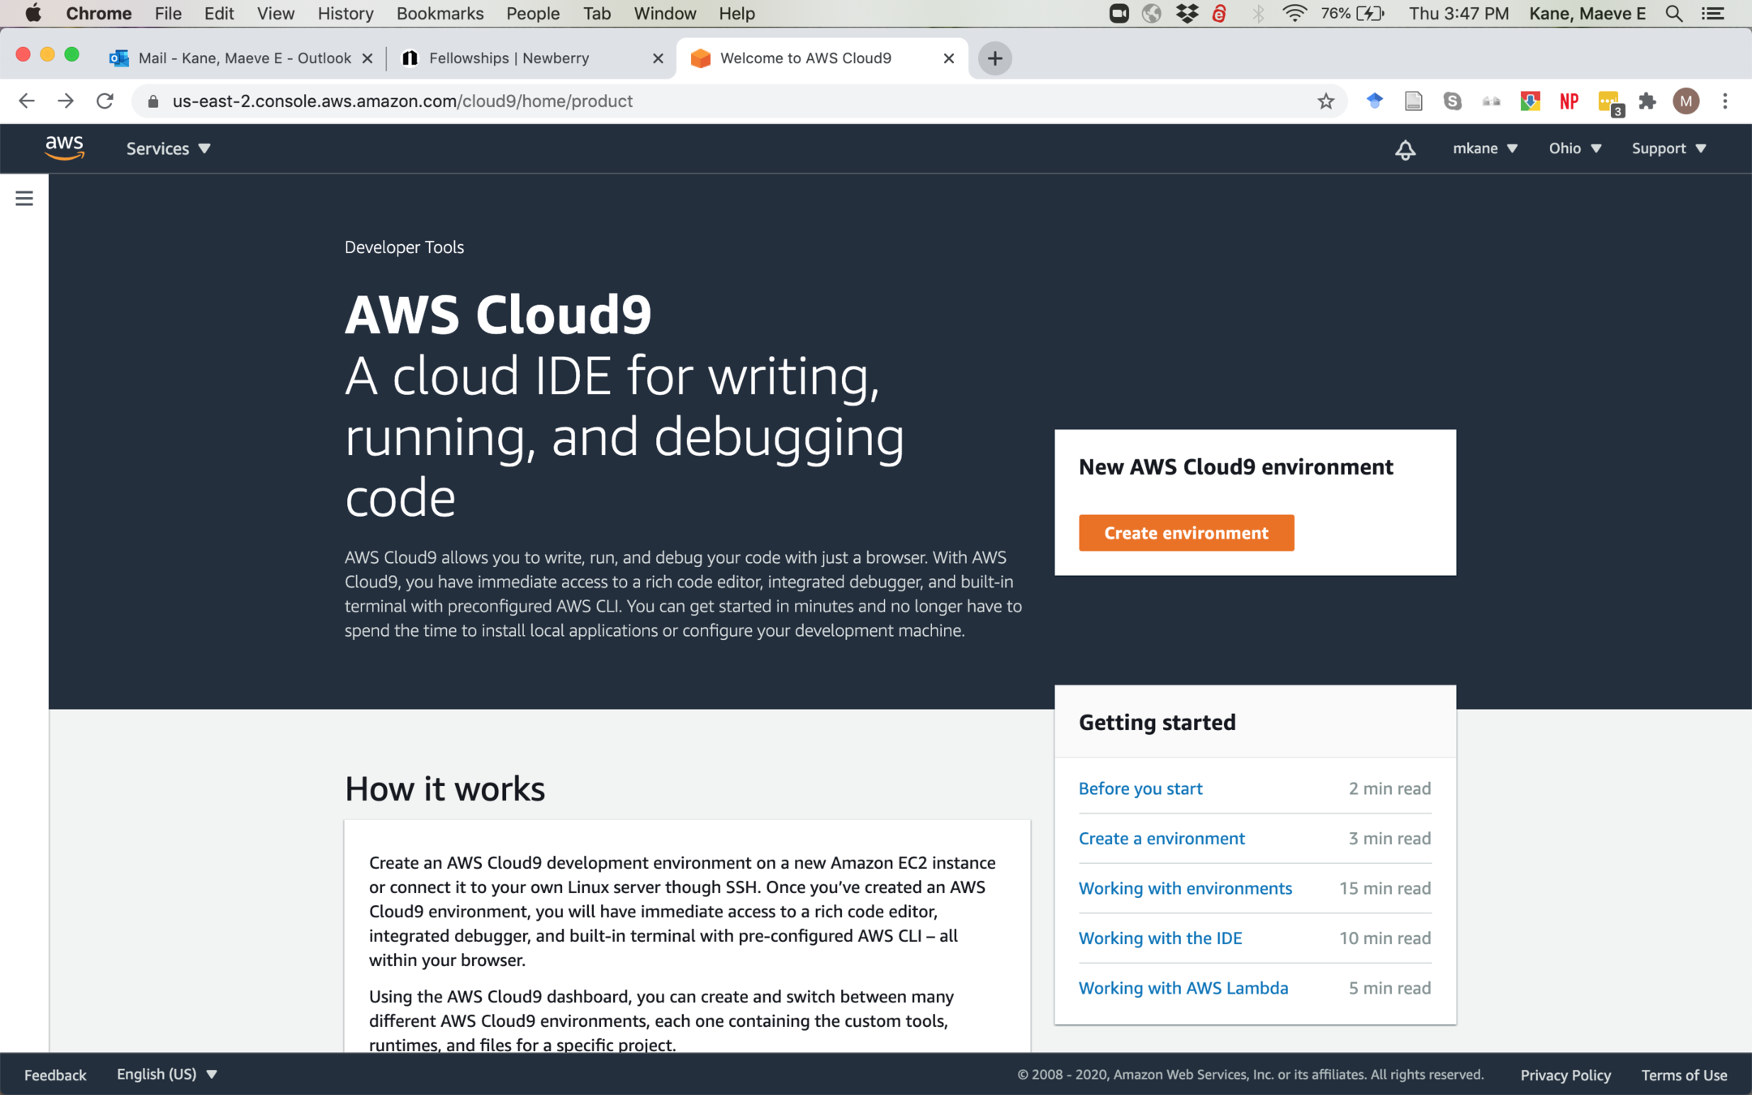Image resolution: width=1752 pixels, height=1095 pixels.
Task: Open the hamburger side navigation menu
Action: [x=24, y=199]
